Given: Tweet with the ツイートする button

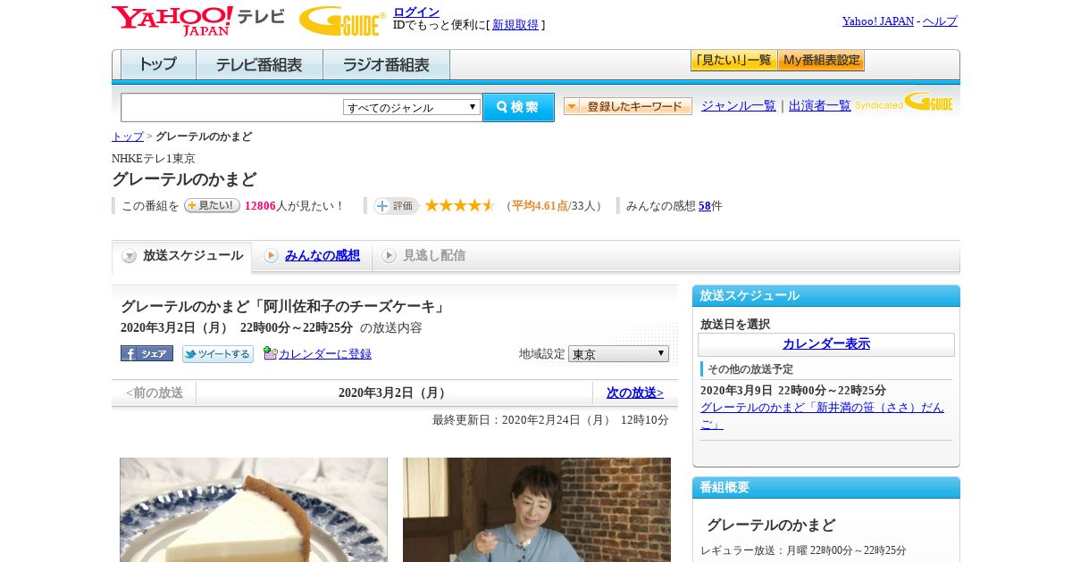Looking at the screenshot, I should [x=218, y=354].
